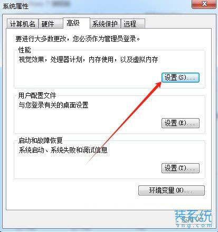Click the administrator login notice text
Viewport: 218px width, 232px height.
pos(78,39)
